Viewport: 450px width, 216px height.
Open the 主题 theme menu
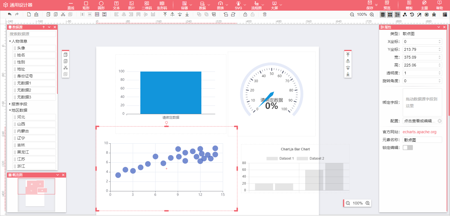click(x=424, y=5)
